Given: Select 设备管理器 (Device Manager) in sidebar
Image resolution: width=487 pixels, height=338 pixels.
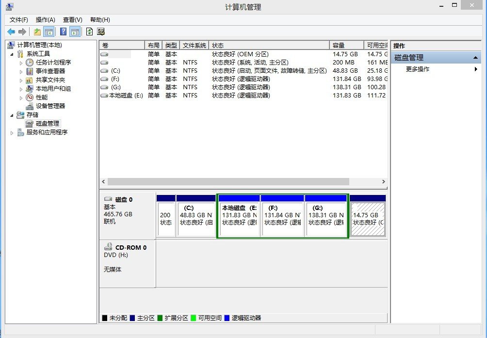Looking at the screenshot, I should tap(50, 106).
